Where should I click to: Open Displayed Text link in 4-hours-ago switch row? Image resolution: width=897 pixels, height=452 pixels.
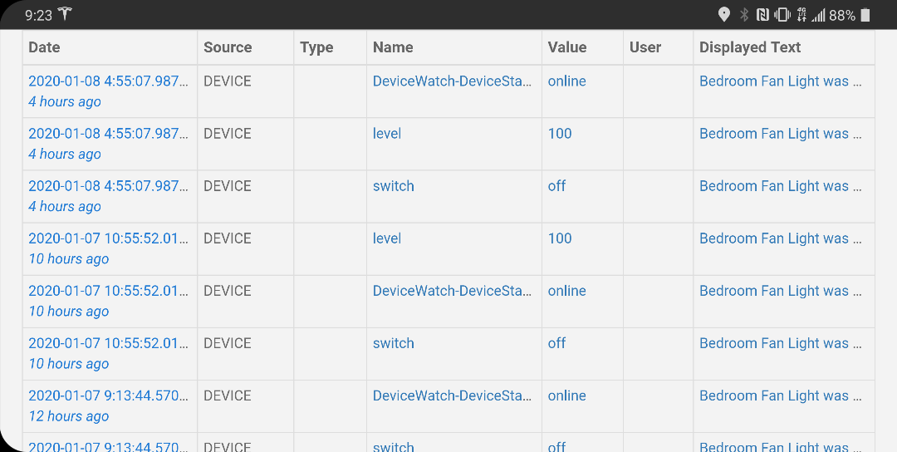pos(780,186)
